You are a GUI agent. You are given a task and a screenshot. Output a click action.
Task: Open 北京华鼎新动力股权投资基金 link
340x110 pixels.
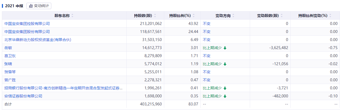tap(38, 40)
